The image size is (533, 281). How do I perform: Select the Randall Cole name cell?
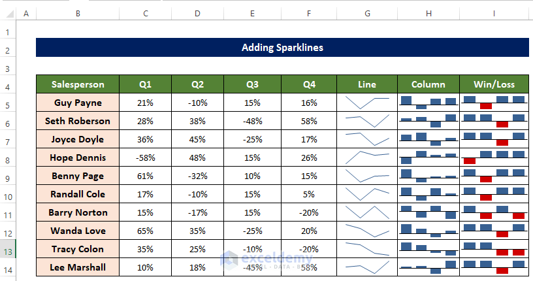pos(78,194)
